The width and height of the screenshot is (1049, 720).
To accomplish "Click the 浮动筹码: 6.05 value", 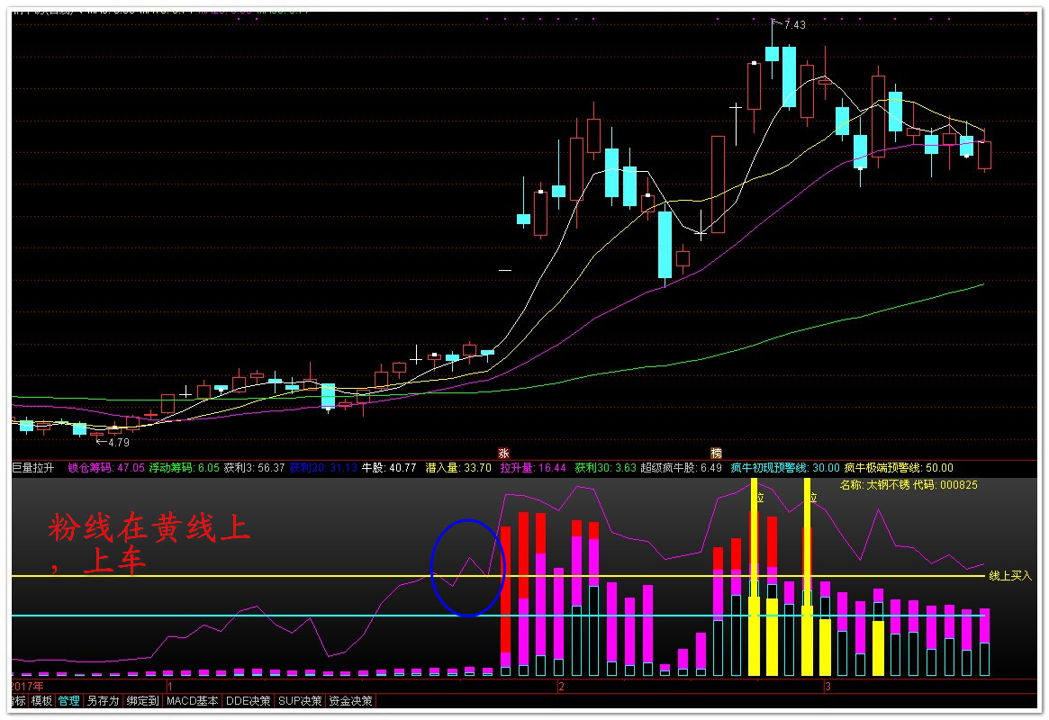I will click(184, 468).
